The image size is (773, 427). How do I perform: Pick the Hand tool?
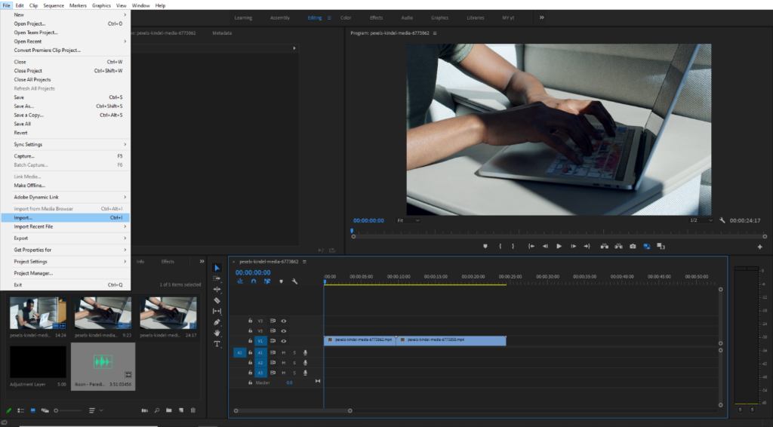[217, 333]
